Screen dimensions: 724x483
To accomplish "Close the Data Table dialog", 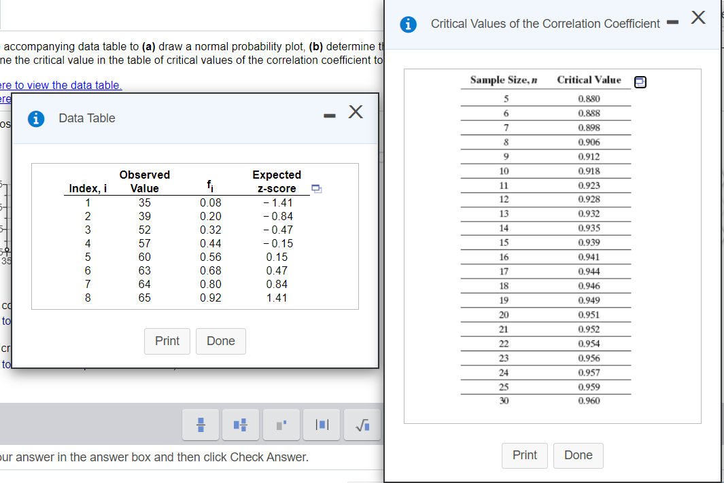I will point(356,112).
